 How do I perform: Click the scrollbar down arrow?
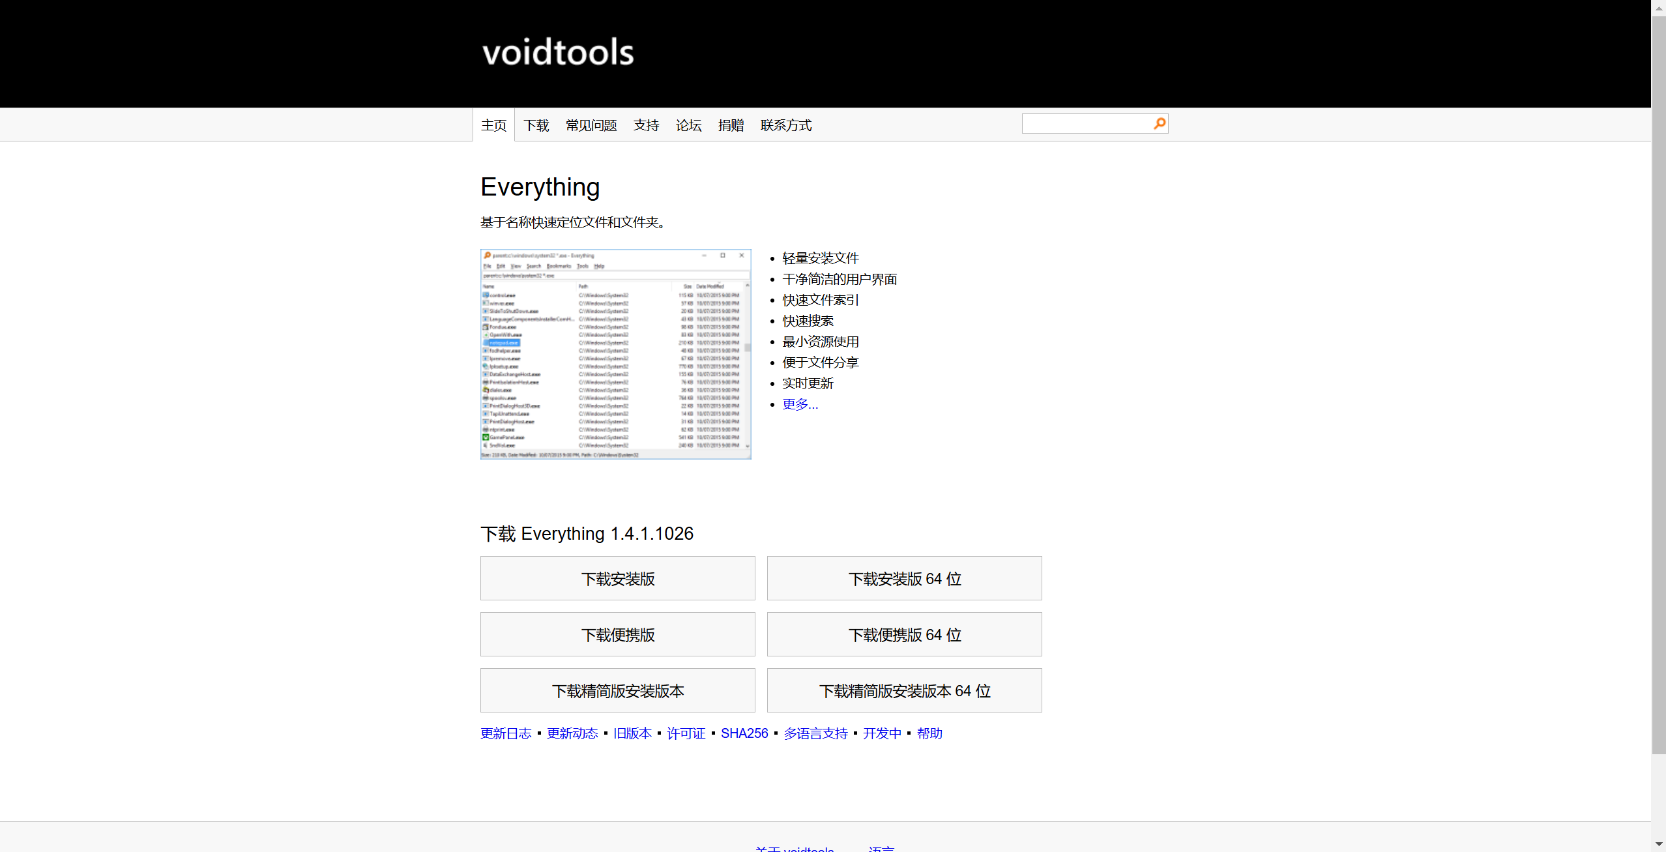pos(1659,844)
